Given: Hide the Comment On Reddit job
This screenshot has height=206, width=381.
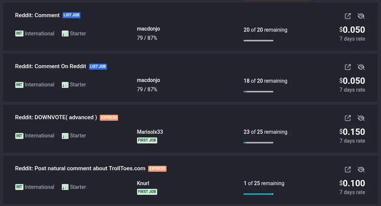Looking at the screenshot, I should 361,67.
